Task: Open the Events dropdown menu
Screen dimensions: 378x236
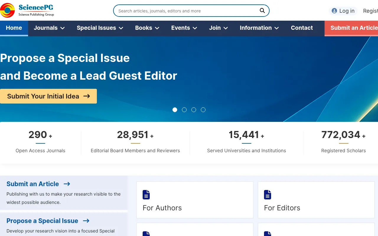Action: point(184,28)
